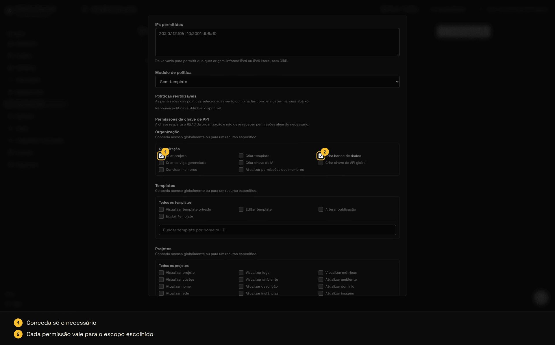Enable Convidar membros permission
This screenshot has width=555, height=345.
pos(161,170)
